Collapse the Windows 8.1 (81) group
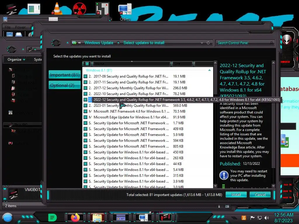Screen dimensions: 299x224 209,70
